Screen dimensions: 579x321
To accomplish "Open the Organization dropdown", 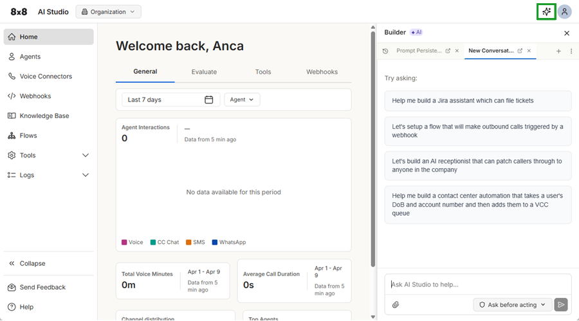I will click(x=108, y=12).
